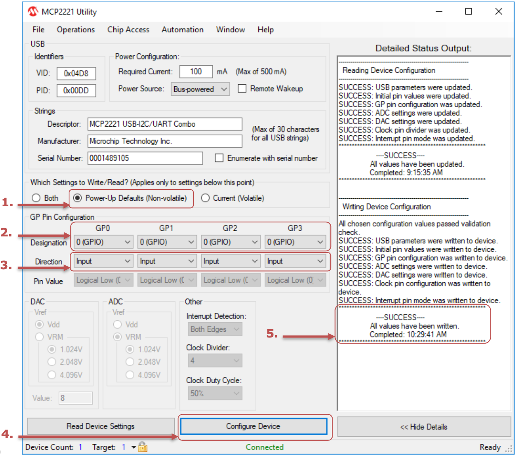
Task: Click the Serial Number field
Action: 145,158
